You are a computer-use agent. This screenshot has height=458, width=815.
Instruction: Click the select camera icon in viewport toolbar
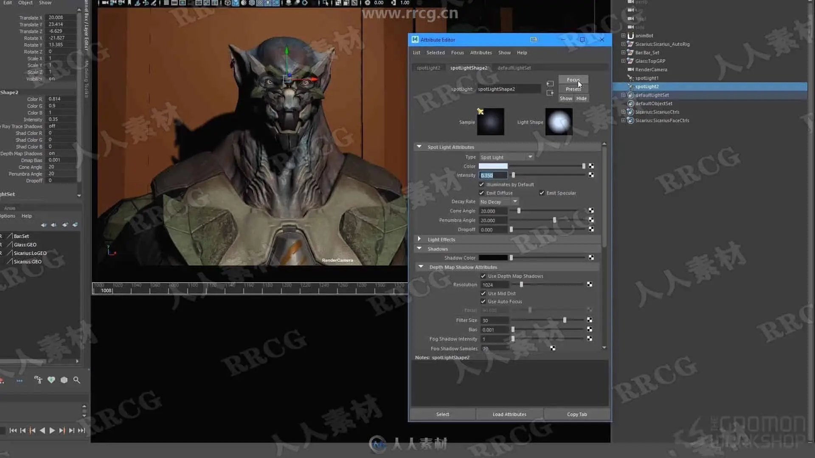point(105,3)
